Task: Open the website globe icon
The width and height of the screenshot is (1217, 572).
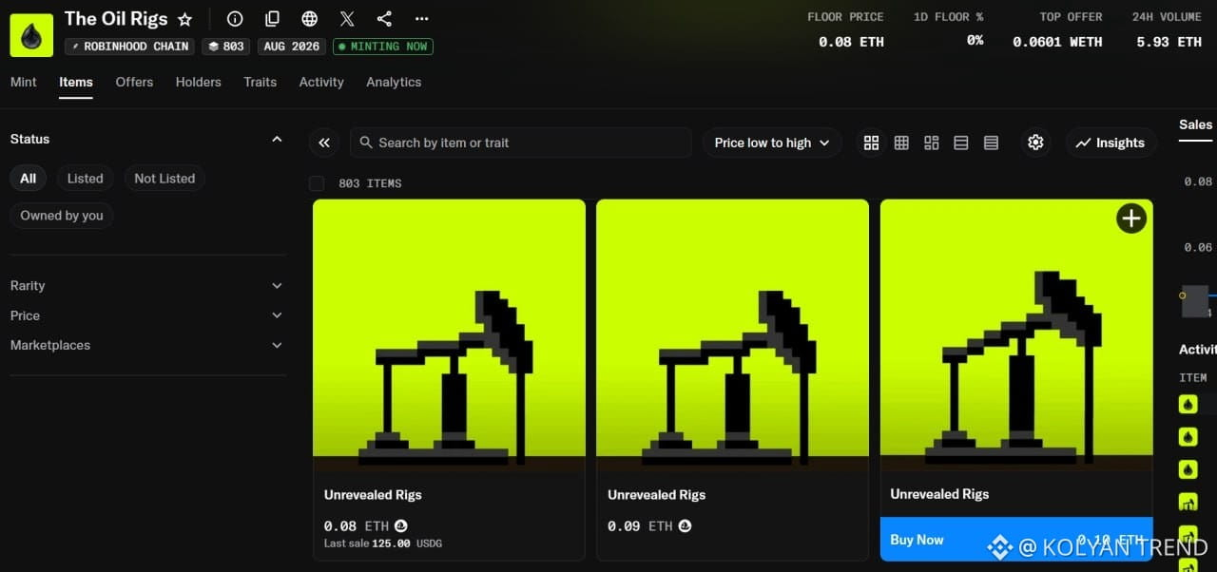Action: [310, 19]
